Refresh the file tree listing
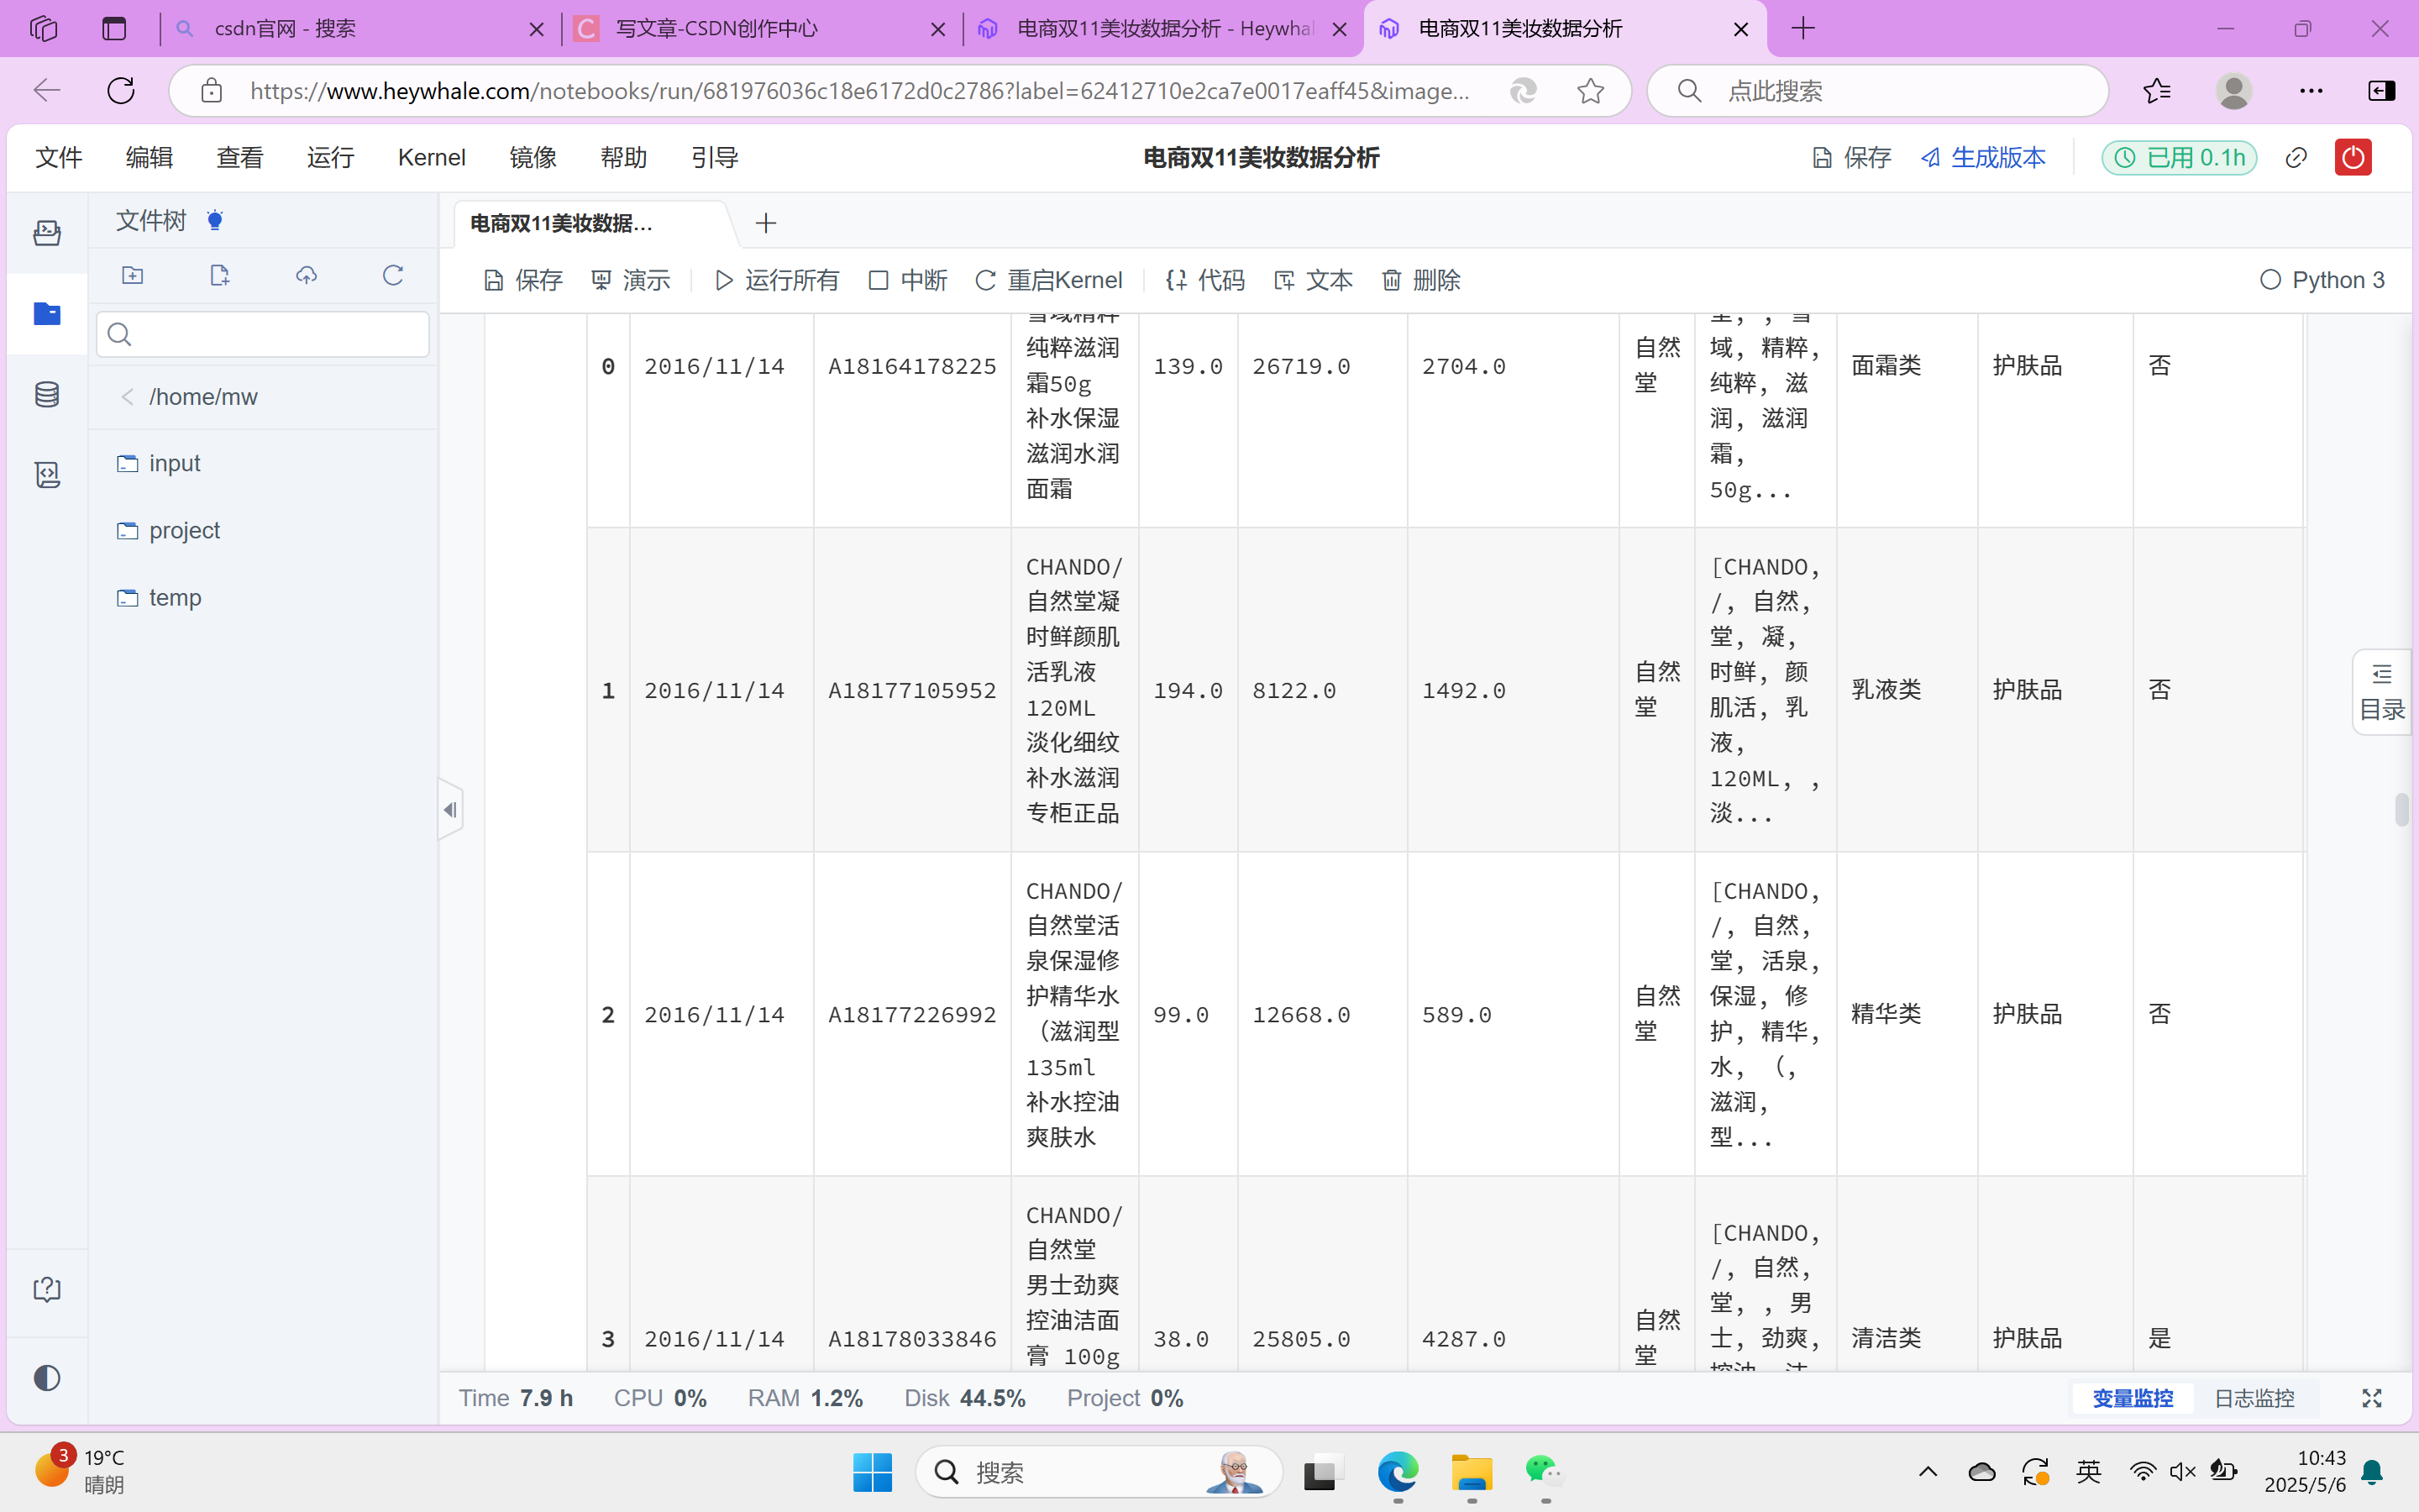 [393, 275]
